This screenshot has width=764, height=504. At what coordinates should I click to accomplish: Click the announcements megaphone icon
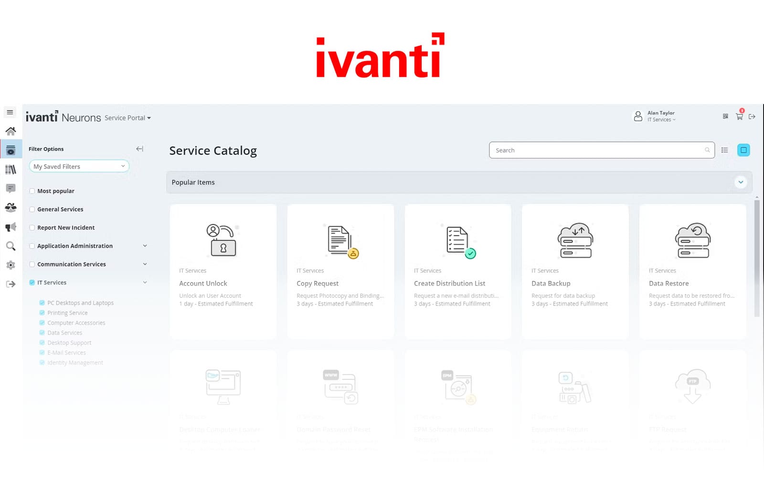pos(10,227)
